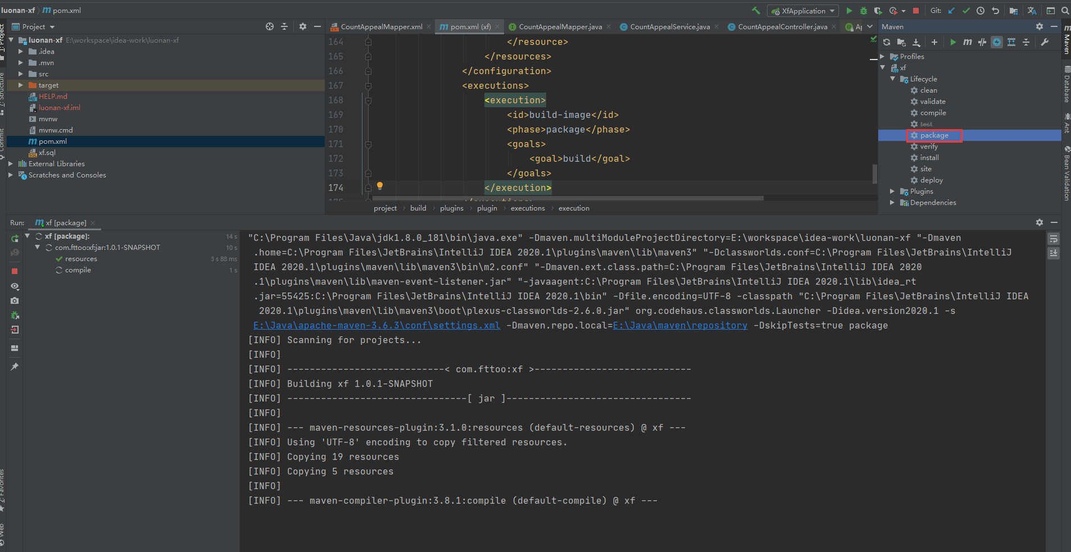Pin the Run tab with the pin icon

15,367
